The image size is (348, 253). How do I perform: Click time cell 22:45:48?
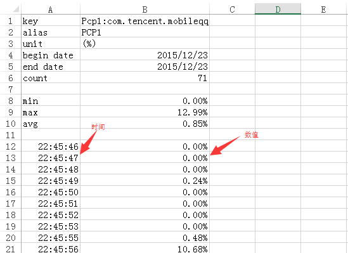click(51, 169)
